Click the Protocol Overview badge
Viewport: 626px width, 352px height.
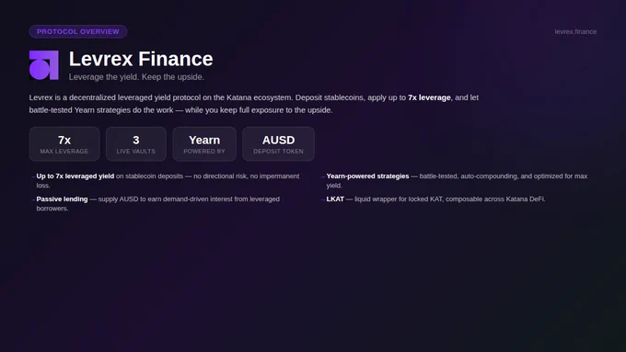(78, 31)
